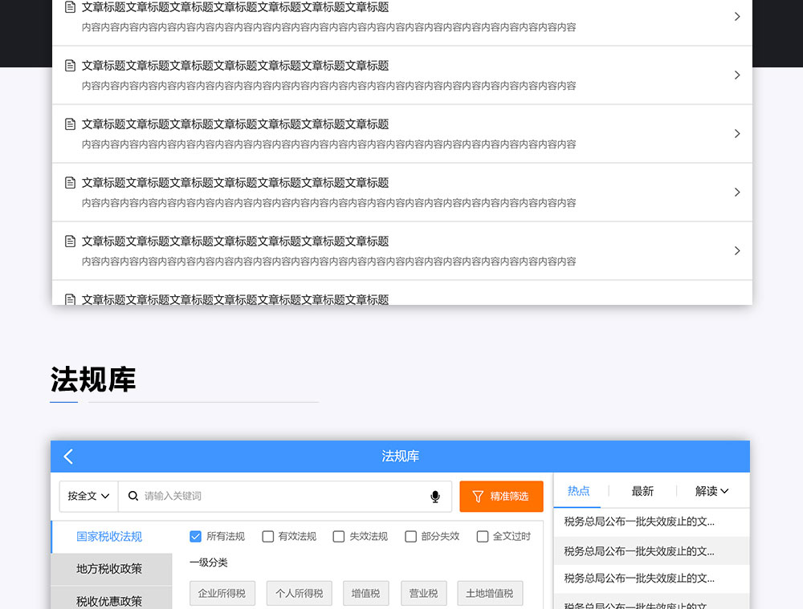
Task: Click the funnel icon on 精准筛选
Action: tap(478, 497)
